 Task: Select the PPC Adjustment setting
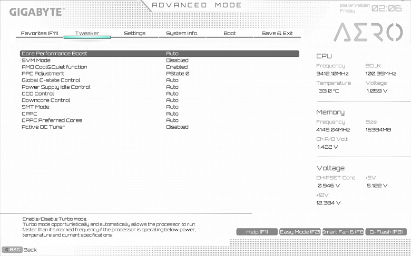coord(43,74)
